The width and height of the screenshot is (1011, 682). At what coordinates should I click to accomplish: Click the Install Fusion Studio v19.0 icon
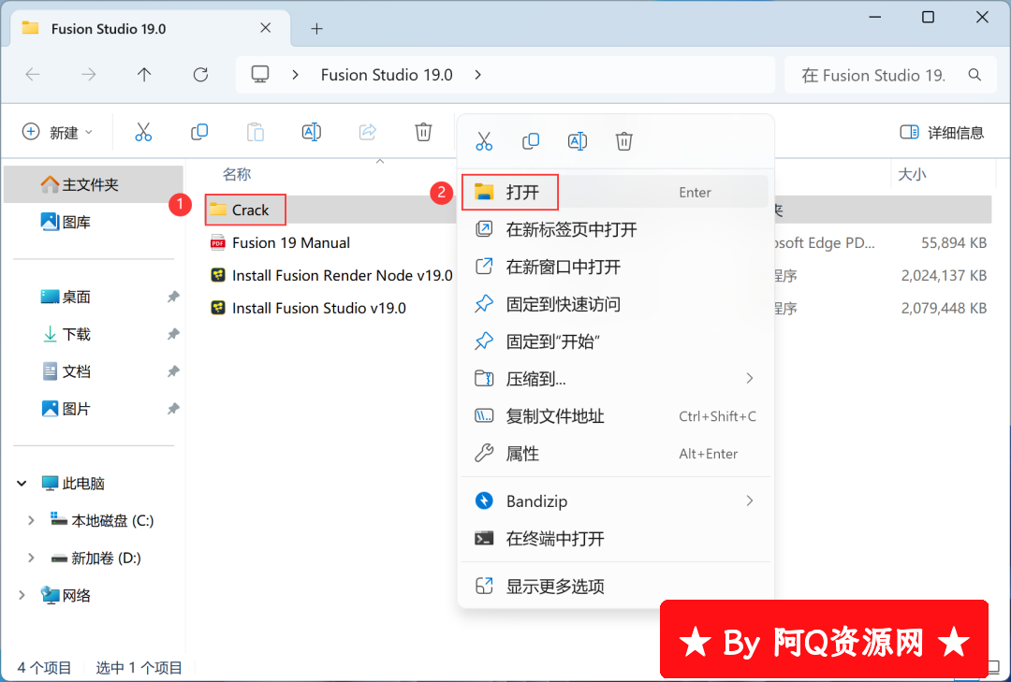click(x=218, y=308)
